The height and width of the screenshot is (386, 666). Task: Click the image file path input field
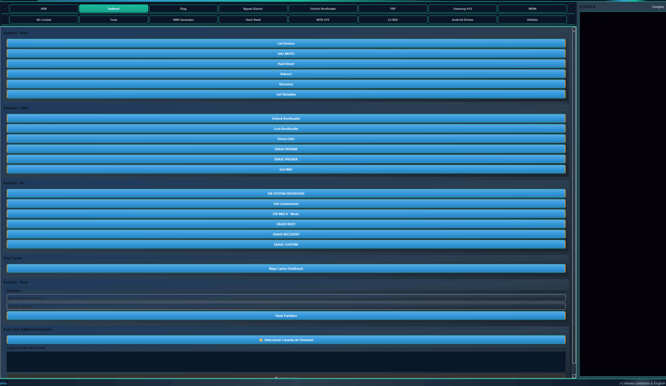click(286, 307)
